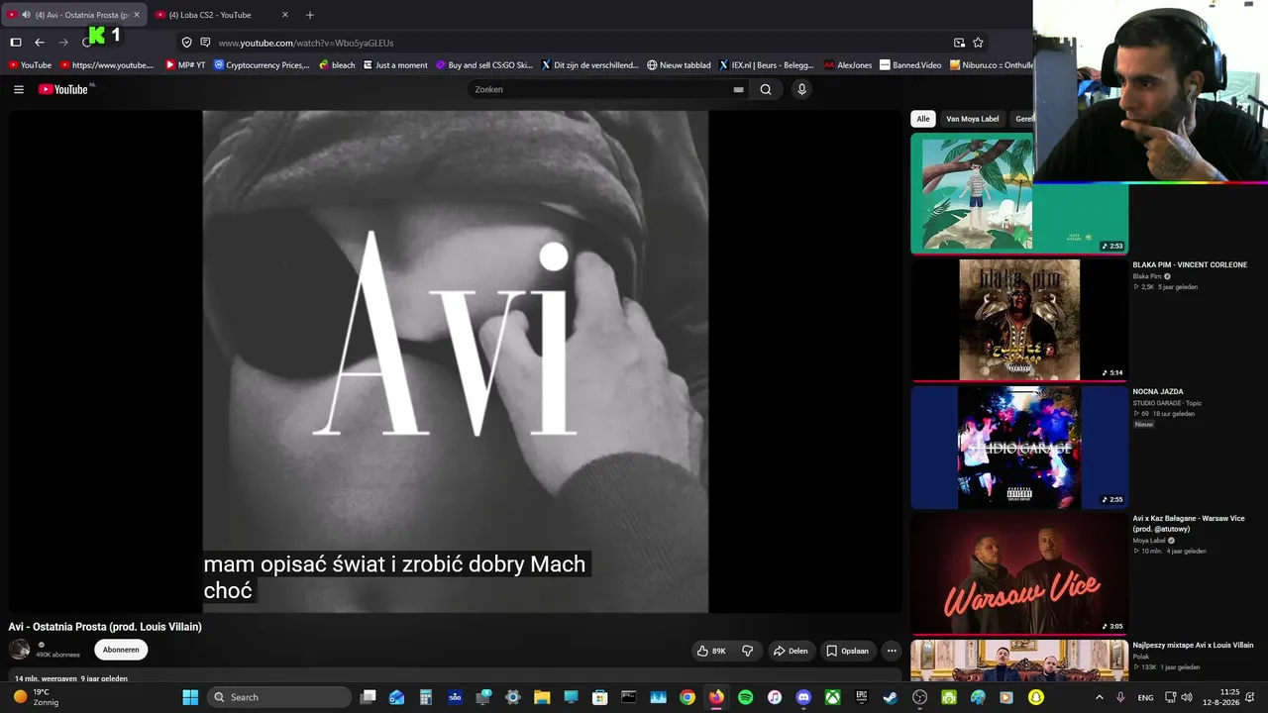Open Xbox app from the taskbar
The image size is (1268, 713).
click(x=833, y=697)
